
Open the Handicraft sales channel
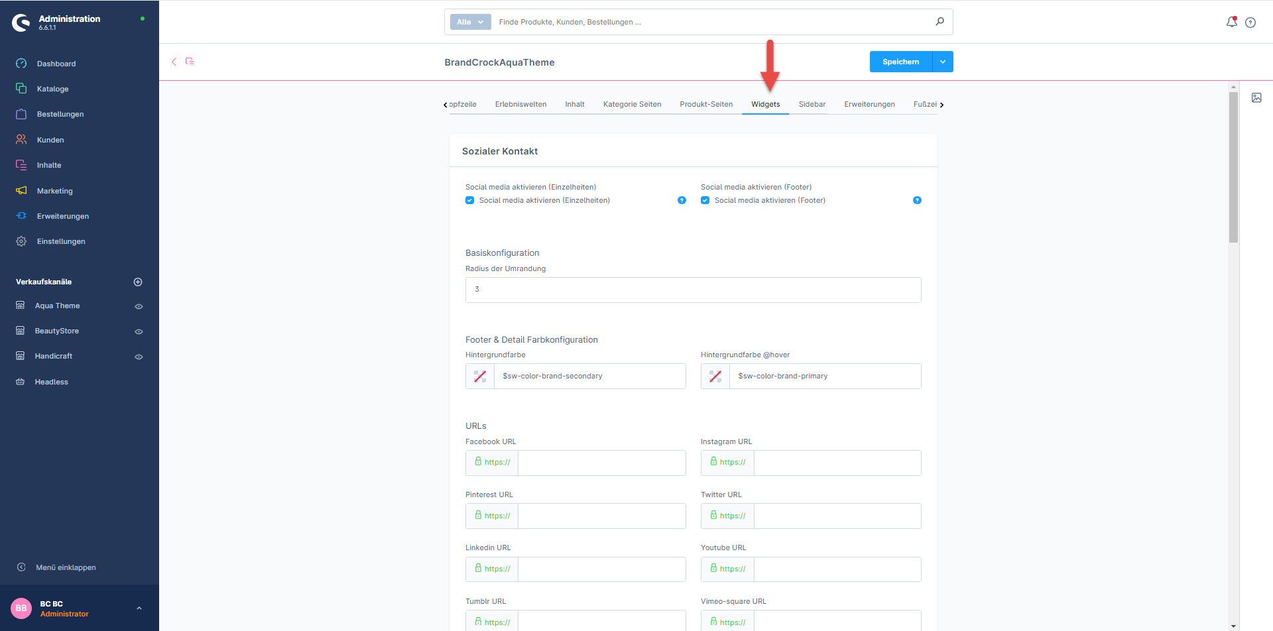[54, 356]
